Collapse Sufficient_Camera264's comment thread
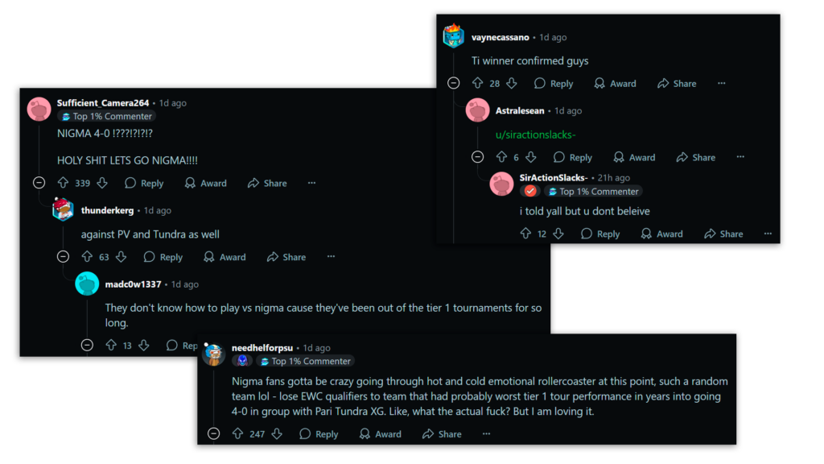824x464 pixels. click(39, 183)
